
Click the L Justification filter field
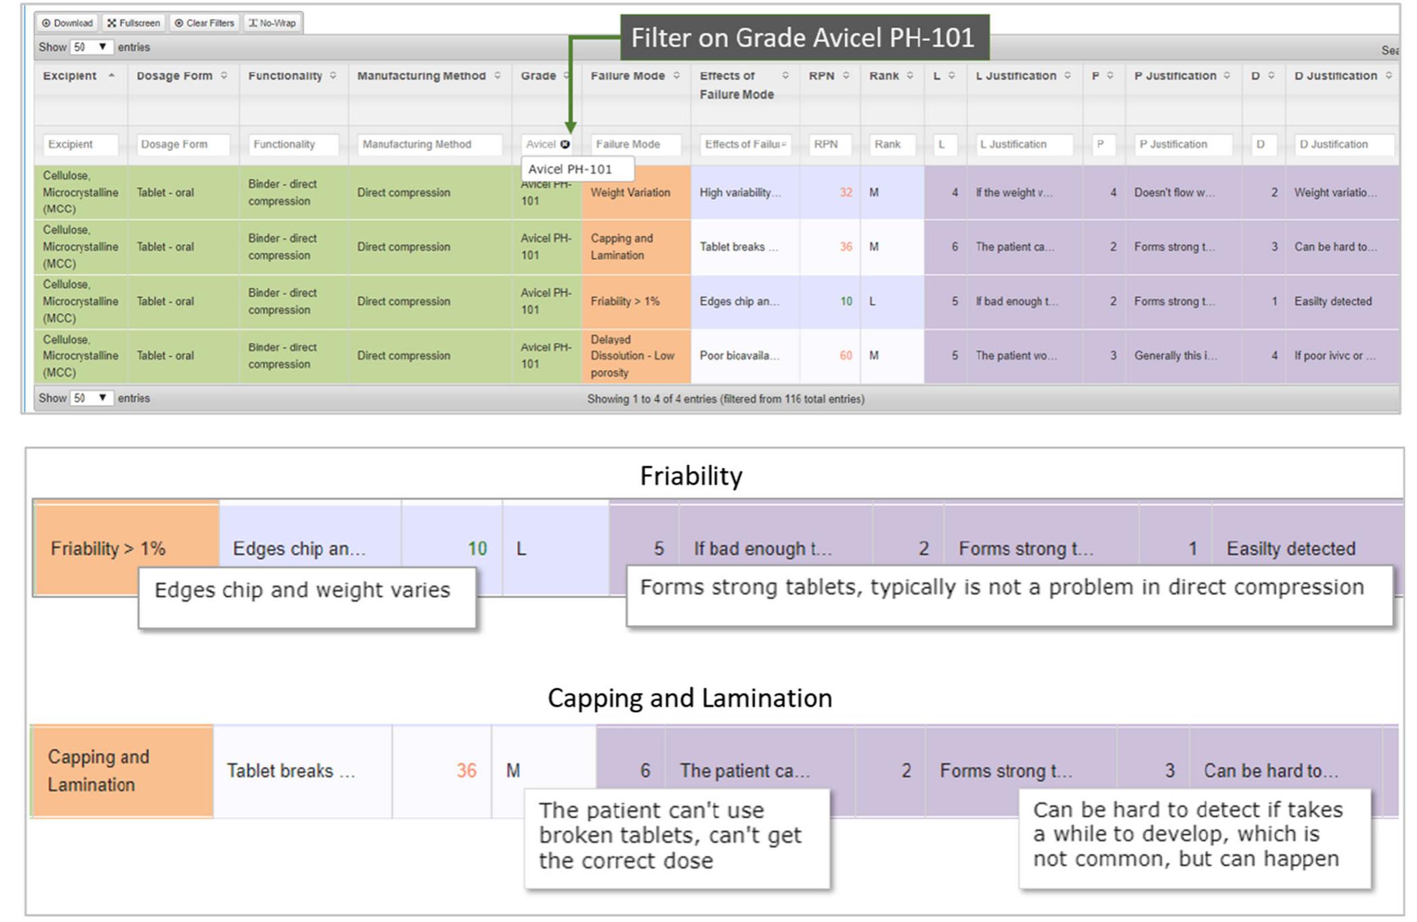point(1024,144)
